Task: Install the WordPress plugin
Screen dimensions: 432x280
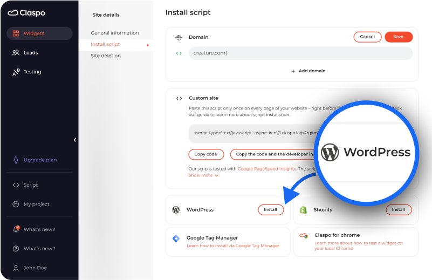Action: click(x=270, y=210)
